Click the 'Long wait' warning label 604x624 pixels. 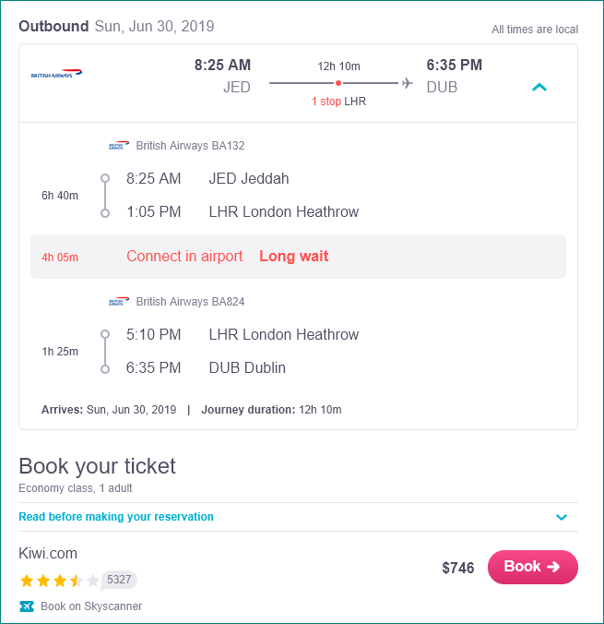(294, 257)
